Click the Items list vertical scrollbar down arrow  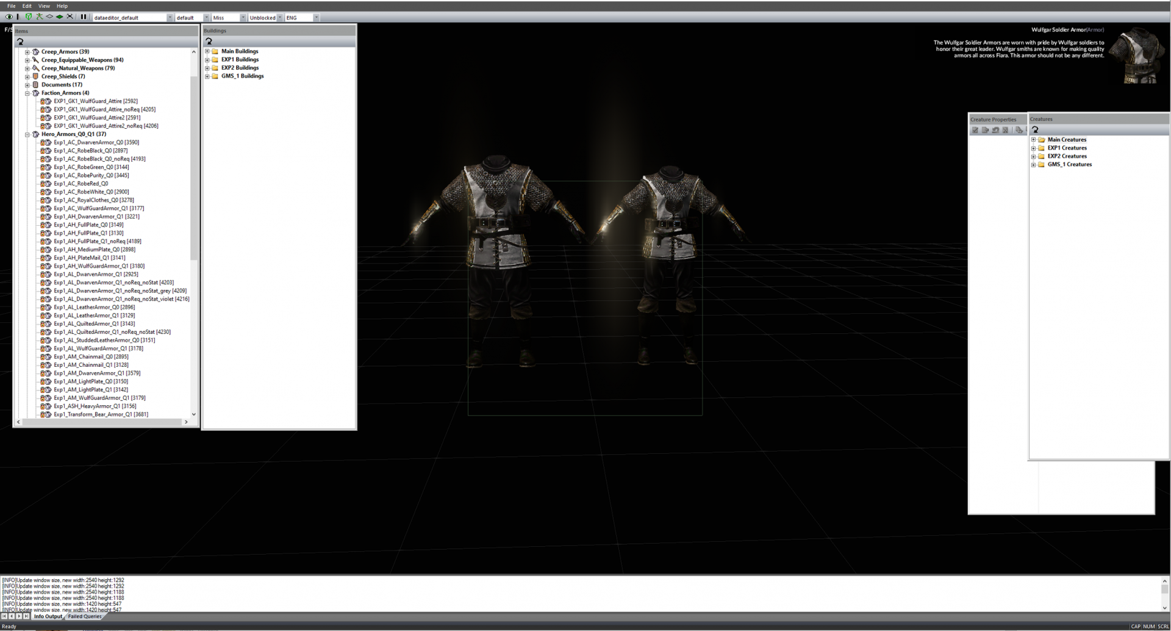coord(194,414)
